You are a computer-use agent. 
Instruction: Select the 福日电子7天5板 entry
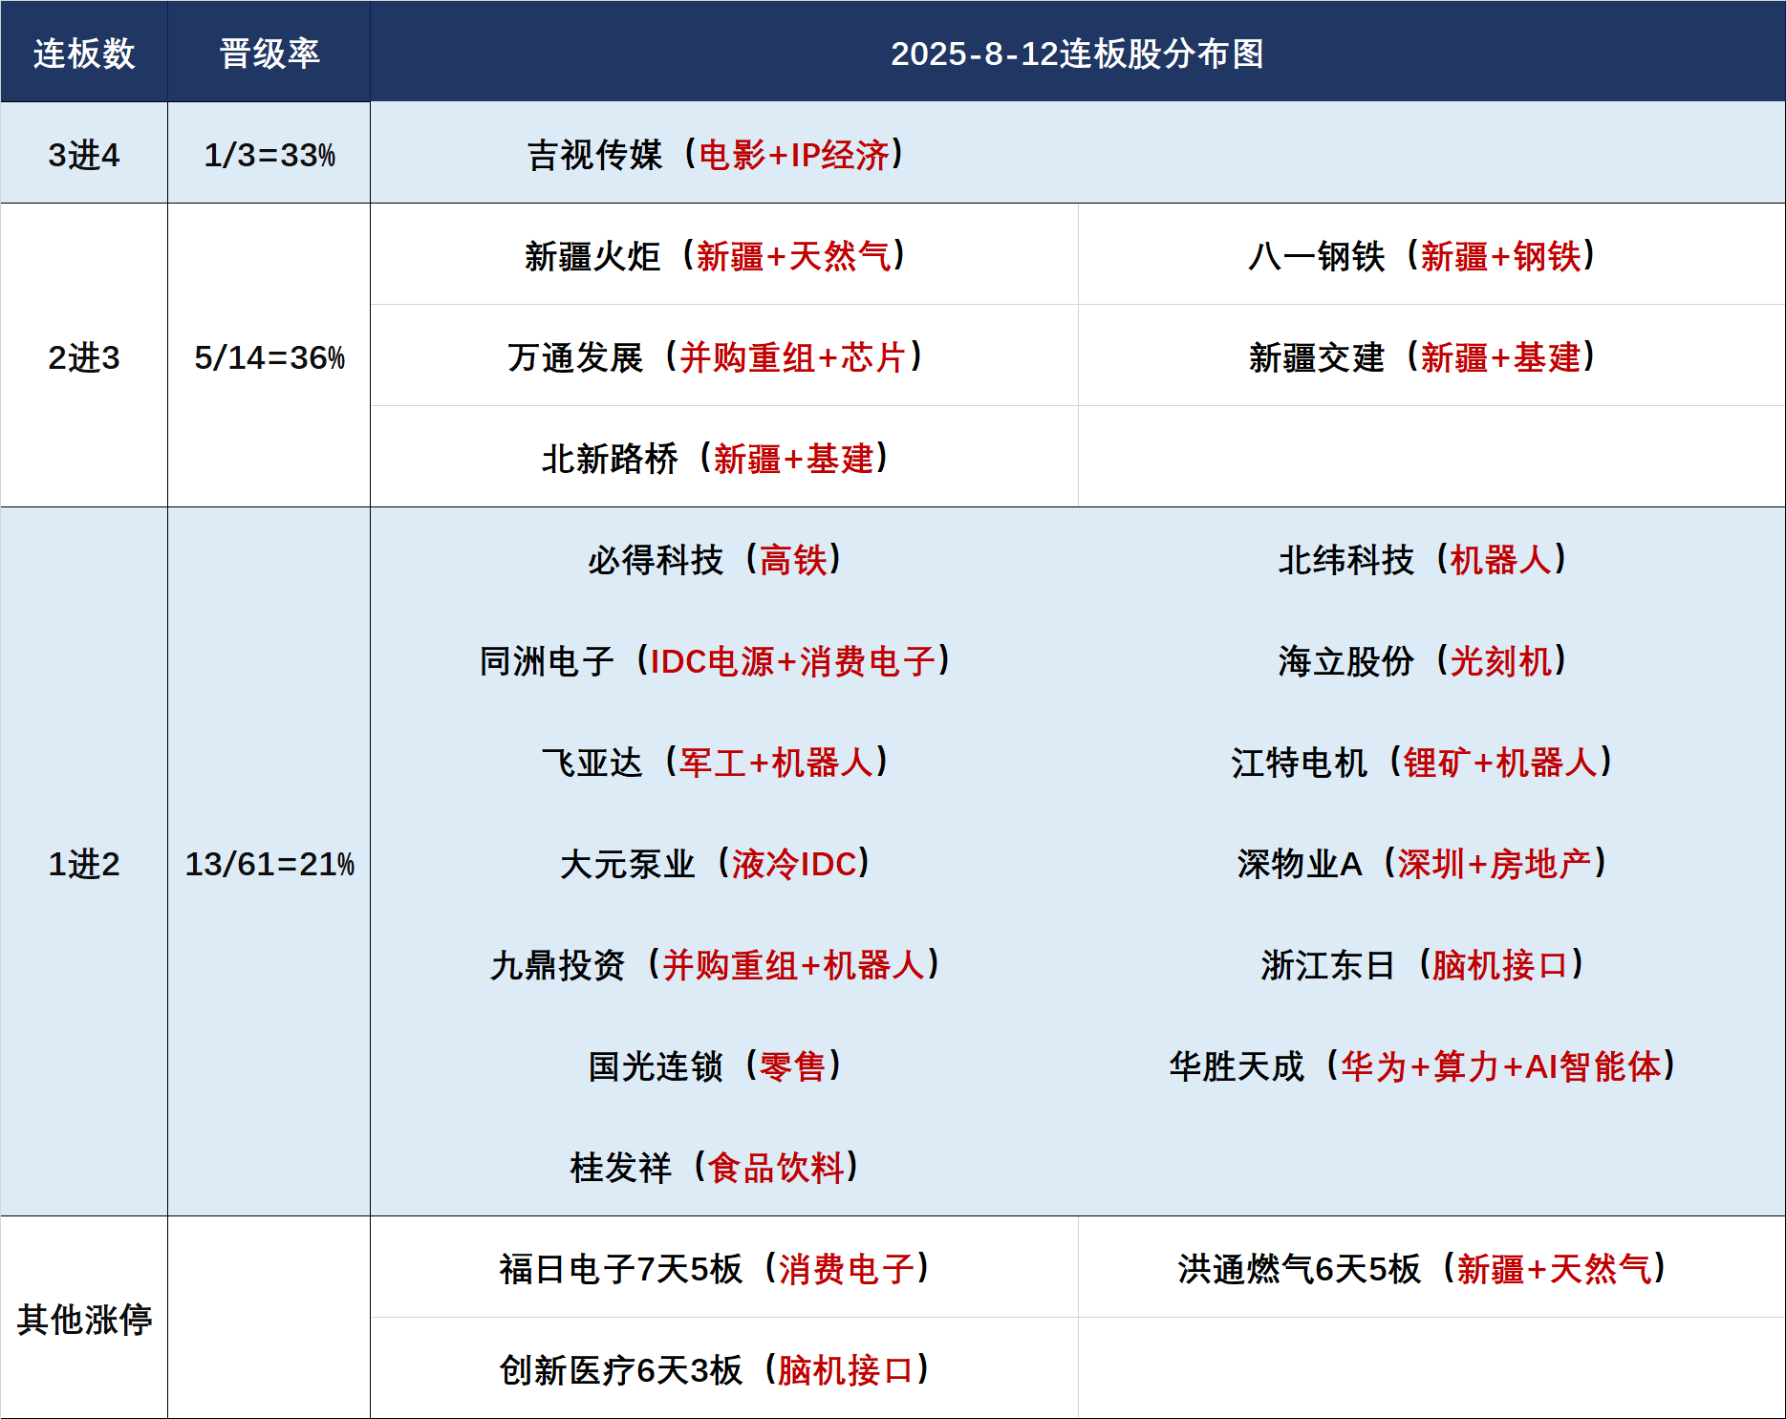pyautogui.click(x=716, y=1269)
